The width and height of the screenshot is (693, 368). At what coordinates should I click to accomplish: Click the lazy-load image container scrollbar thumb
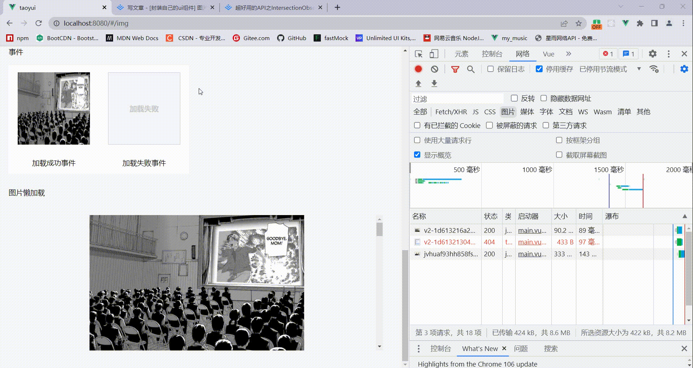pyautogui.click(x=379, y=230)
